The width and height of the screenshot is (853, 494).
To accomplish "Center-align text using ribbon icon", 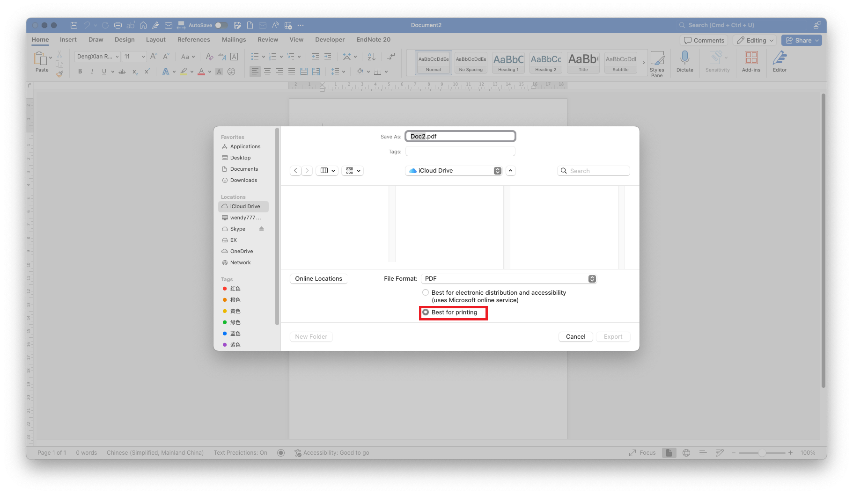I will pos(267,72).
